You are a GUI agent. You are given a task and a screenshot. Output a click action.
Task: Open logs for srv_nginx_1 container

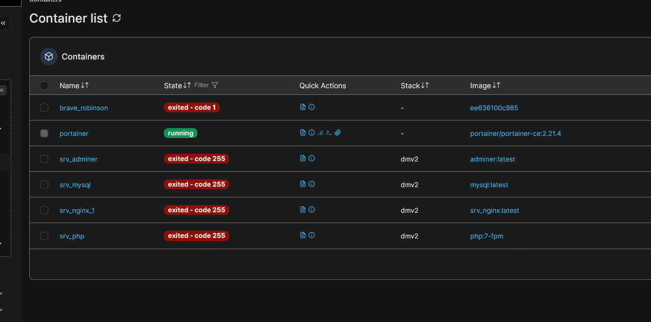coord(303,210)
